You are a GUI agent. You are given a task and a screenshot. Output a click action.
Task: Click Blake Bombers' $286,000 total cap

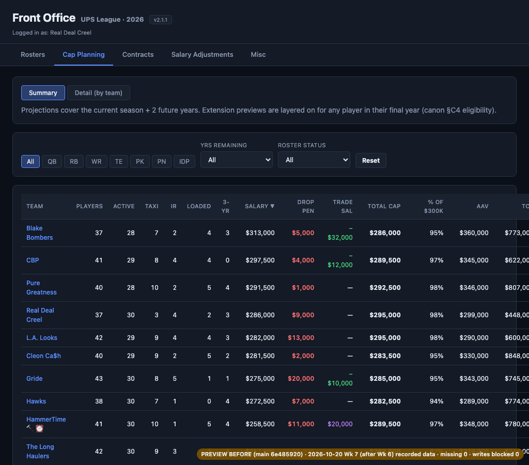[385, 233]
